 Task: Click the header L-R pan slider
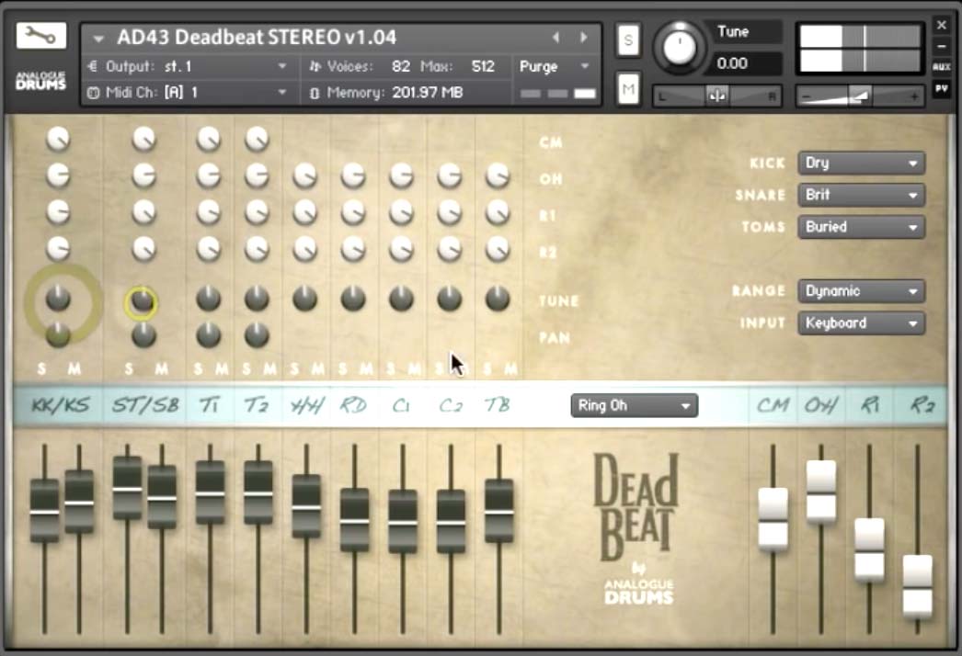716,96
